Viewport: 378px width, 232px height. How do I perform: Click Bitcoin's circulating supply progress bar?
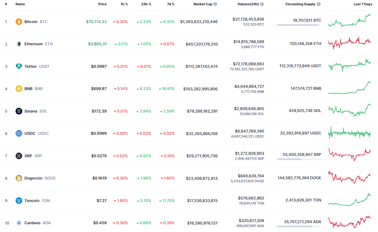(299, 25)
